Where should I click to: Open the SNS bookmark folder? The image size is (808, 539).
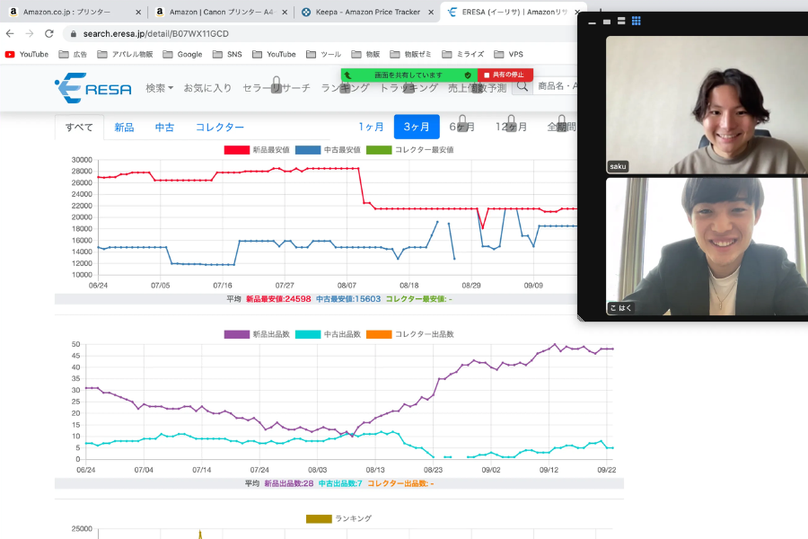coord(227,54)
